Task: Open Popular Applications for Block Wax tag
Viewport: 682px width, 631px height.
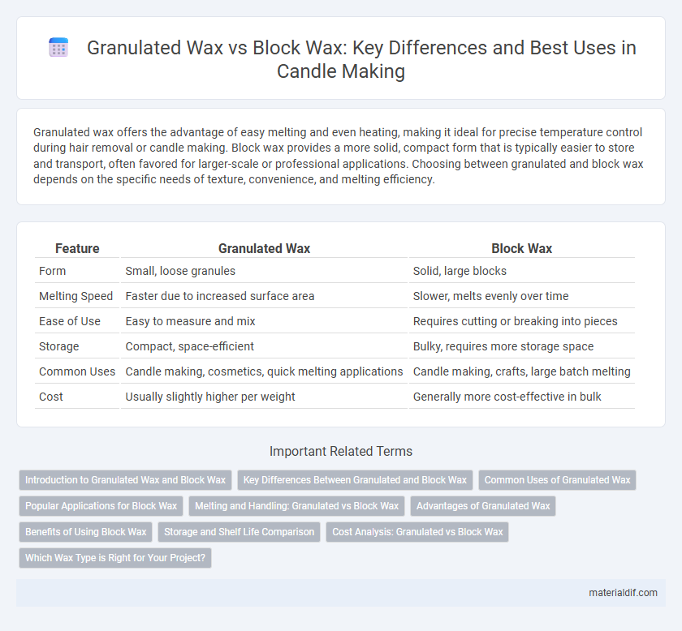Action: coord(101,506)
